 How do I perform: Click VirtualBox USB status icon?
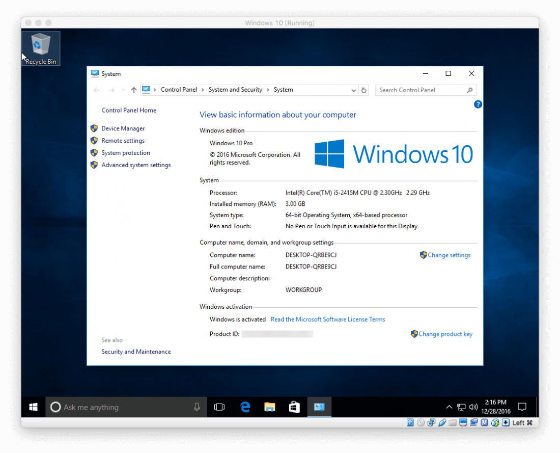click(x=442, y=422)
